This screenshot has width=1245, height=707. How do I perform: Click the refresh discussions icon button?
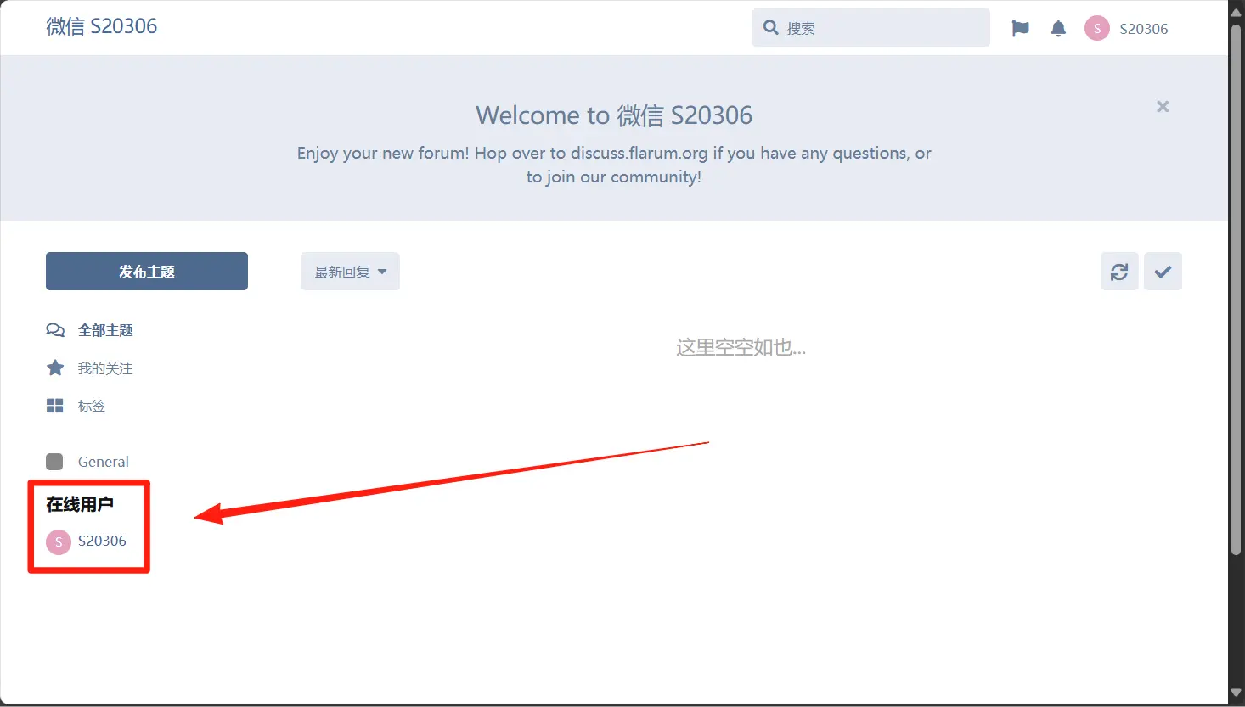(1119, 272)
